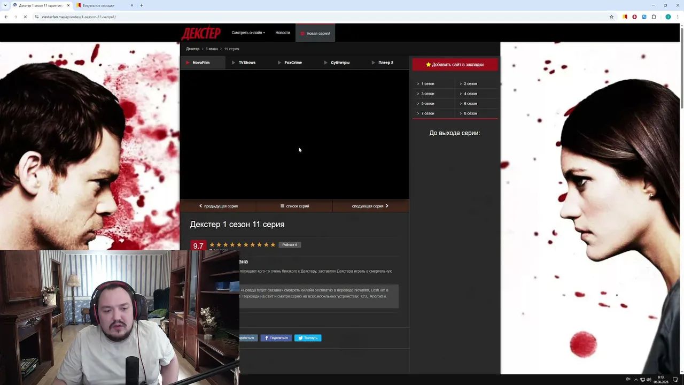Go to Декстер breadcrumb link
The image size is (684, 385).
tap(192, 49)
